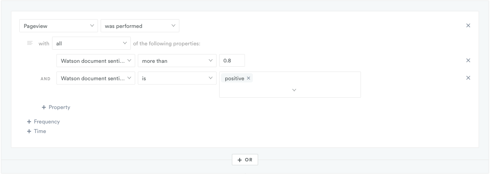The image size is (490, 174).
Task: Delete the 'more than 0.8' property row
Action: tap(468, 60)
